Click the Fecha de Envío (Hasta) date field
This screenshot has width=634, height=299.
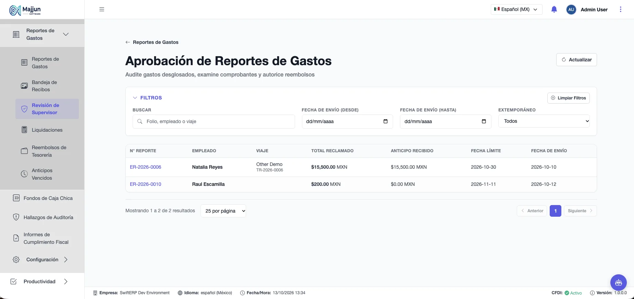tap(446, 121)
